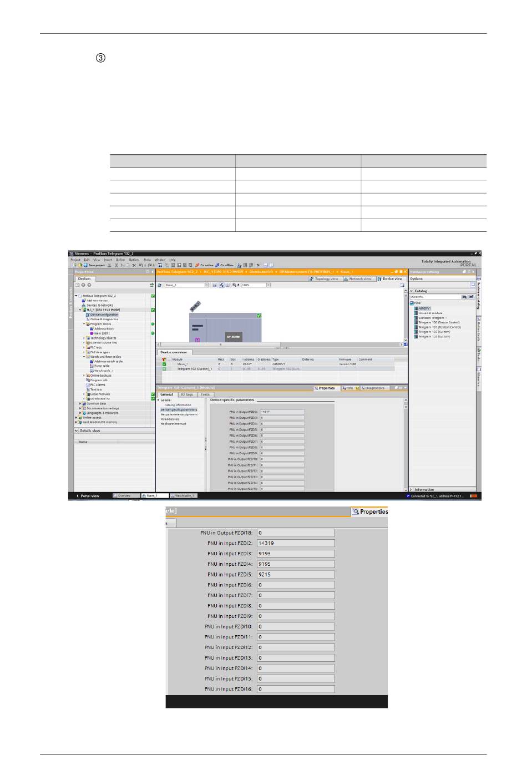Expand the Technology objects folder

(84, 338)
